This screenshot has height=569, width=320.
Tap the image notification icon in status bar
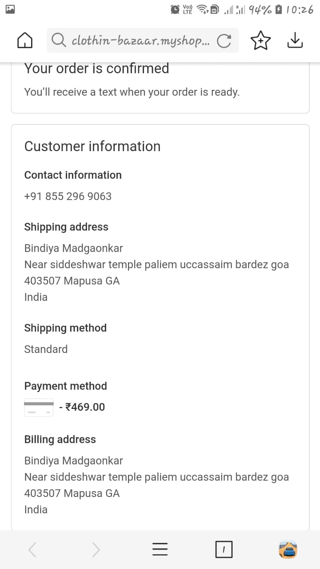(10, 9)
